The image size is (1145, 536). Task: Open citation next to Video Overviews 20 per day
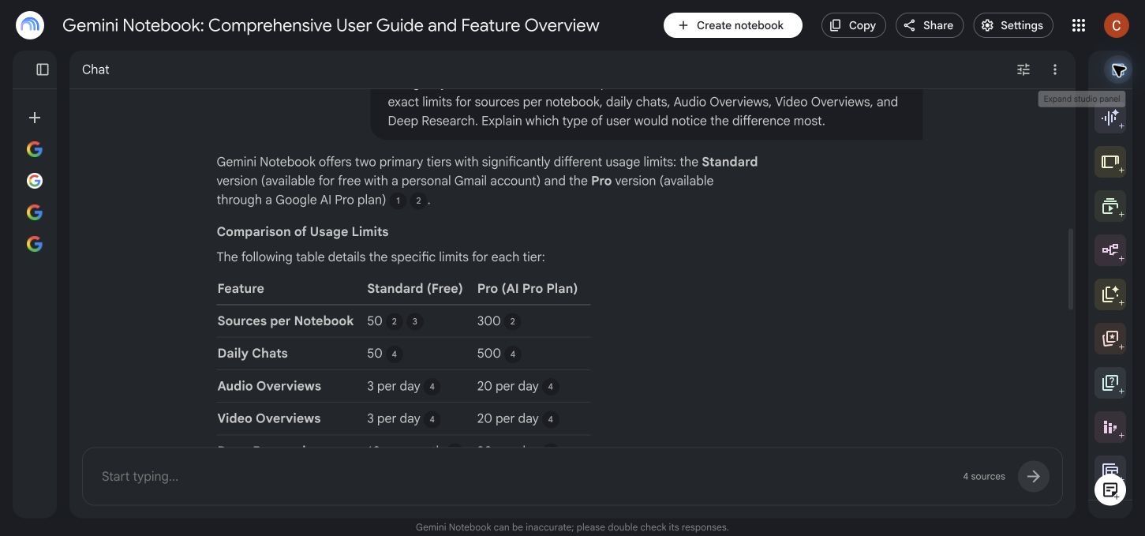pyautogui.click(x=551, y=419)
